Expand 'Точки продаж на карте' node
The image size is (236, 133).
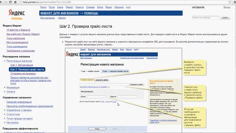coord(4,119)
